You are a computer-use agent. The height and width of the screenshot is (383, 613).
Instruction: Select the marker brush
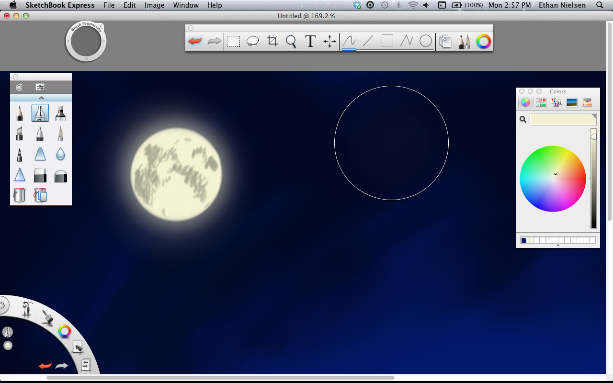(x=61, y=113)
